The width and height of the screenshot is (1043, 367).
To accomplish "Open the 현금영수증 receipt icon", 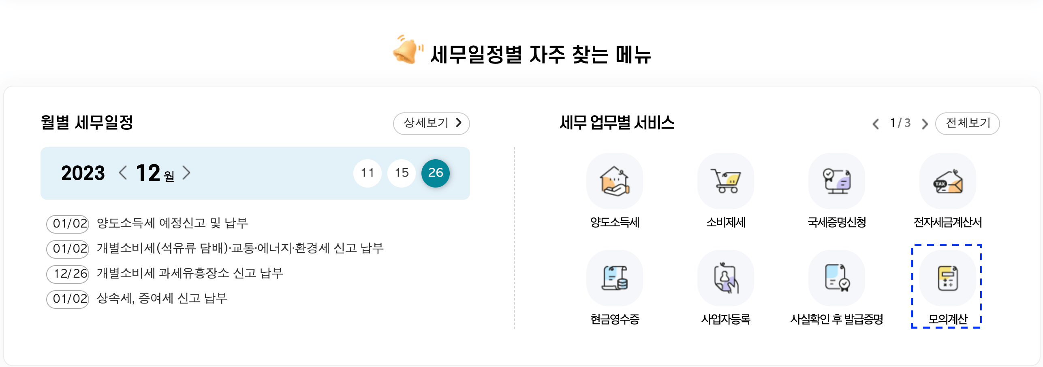I will coord(614,278).
